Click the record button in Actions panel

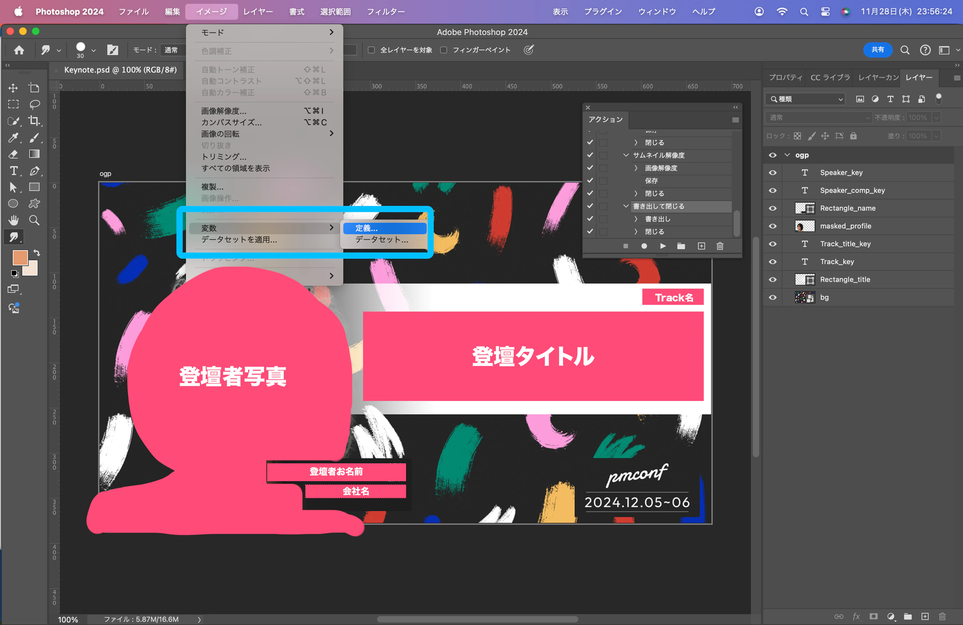(644, 246)
